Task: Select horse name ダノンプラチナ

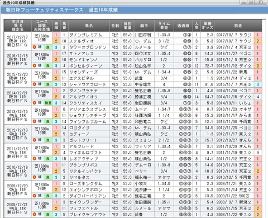Action: coord(84,91)
